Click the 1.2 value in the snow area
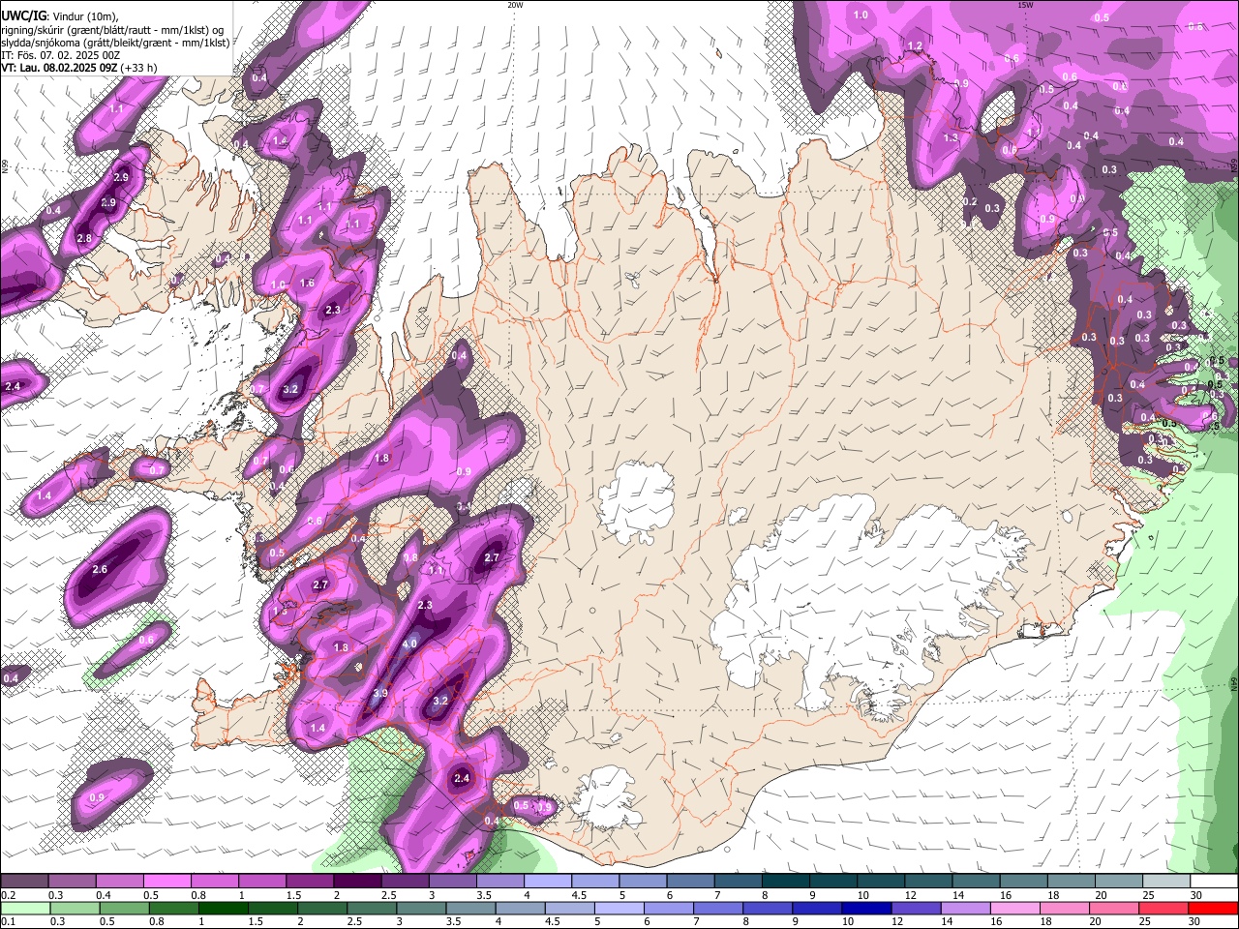Screen dimensions: 1239x929 pyautogui.click(x=915, y=46)
